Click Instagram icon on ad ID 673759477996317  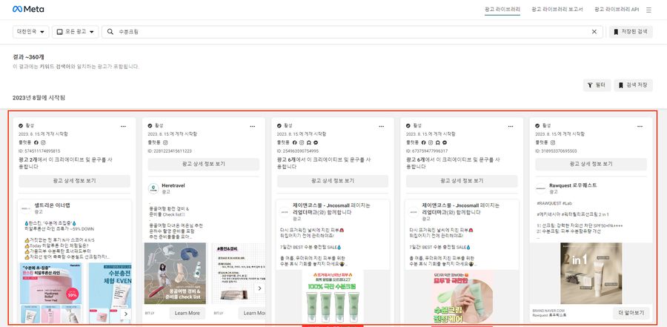point(431,142)
